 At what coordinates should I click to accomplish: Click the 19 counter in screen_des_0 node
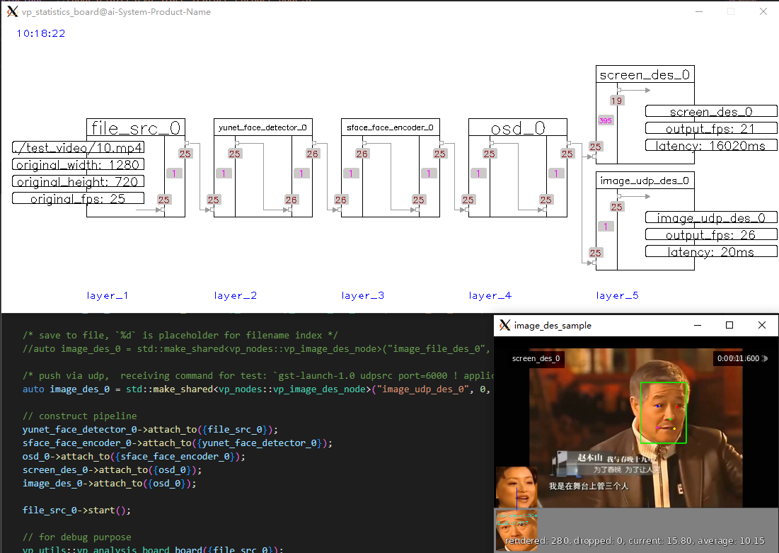(616, 101)
